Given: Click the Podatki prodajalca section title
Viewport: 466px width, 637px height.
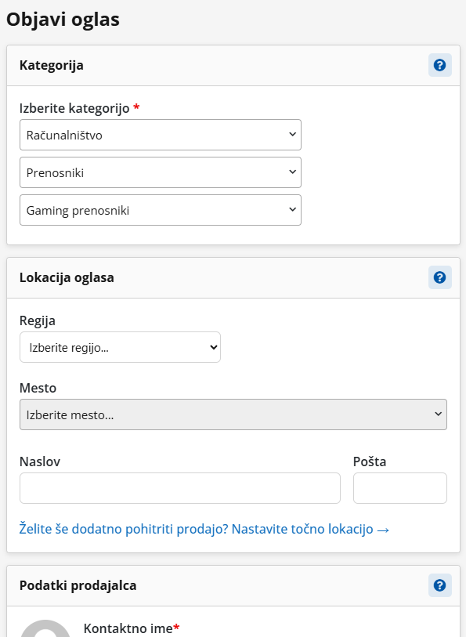Looking at the screenshot, I should coord(78,585).
